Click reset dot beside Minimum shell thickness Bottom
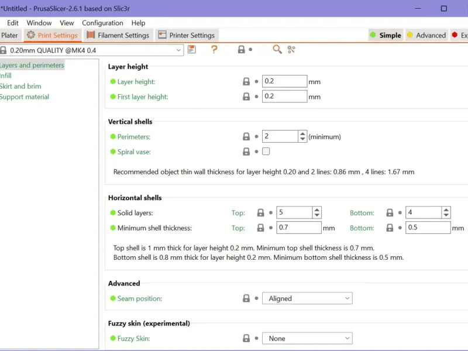 (x=400, y=228)
